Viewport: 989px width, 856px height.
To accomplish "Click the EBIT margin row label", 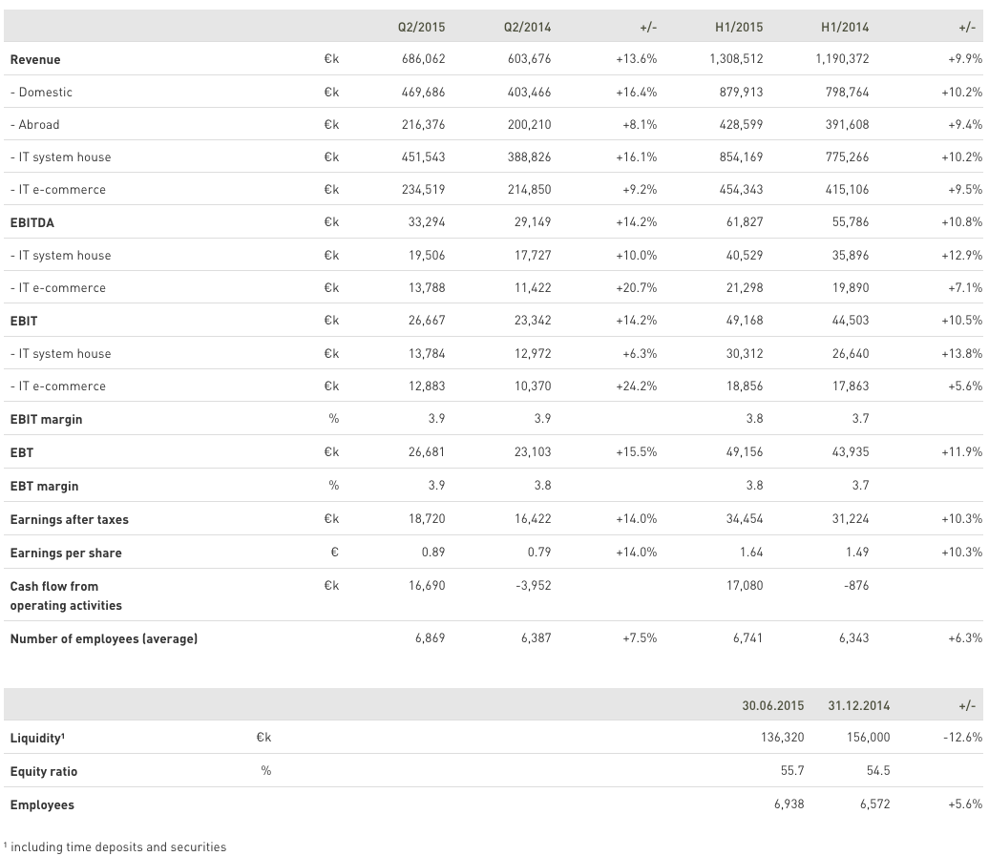I will [46, 420].
